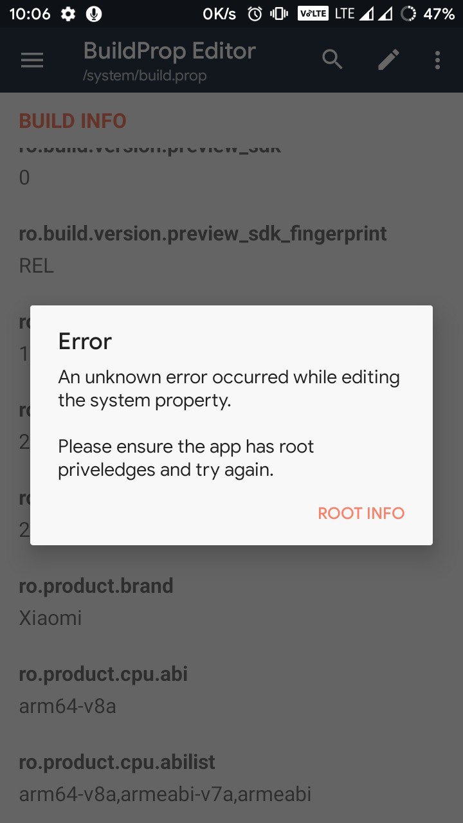Viewport: 463px width, 823px height.
Task: Open the hamburger navigation menu
Action: (32, 60)
